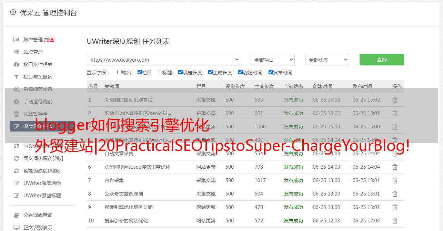Click the gears icon for 采集细节设置
Viewport: 443px width, 231px height.
16,89
